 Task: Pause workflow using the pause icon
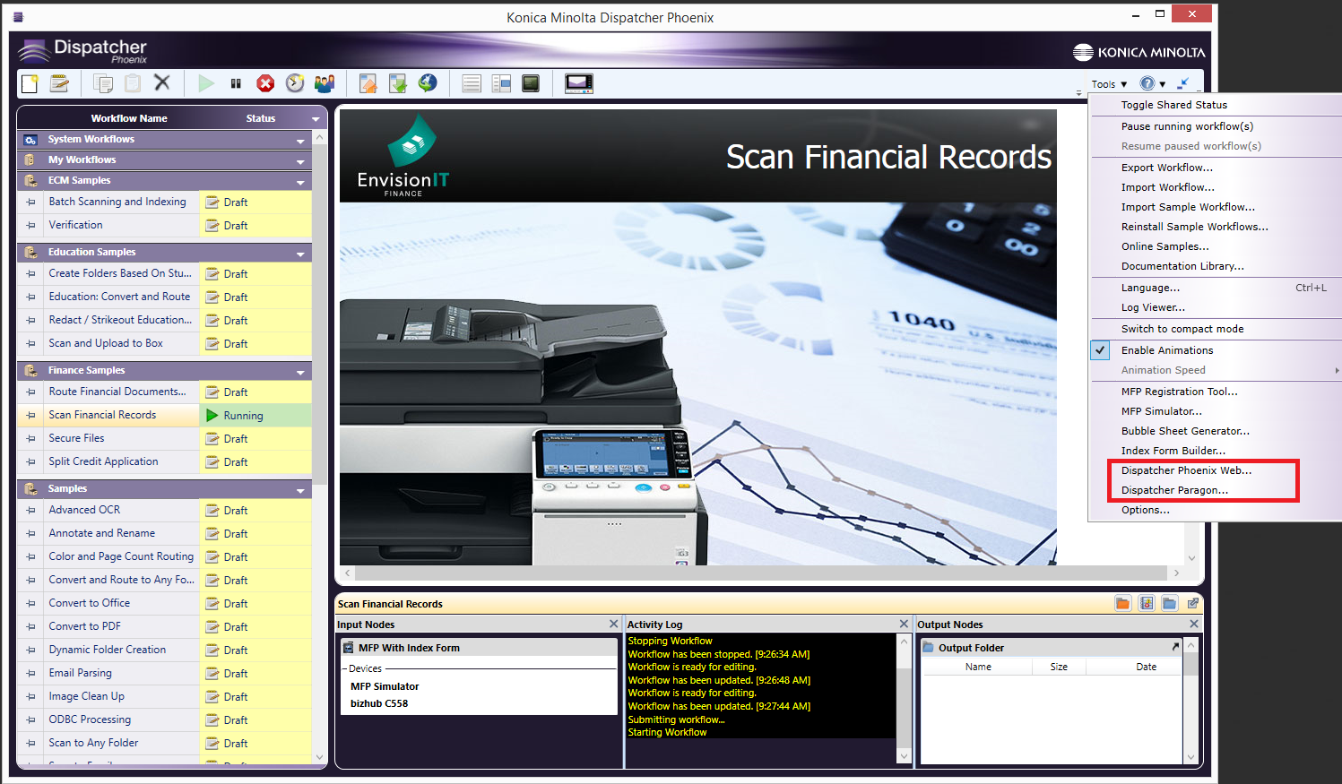[x=236, y=83]
